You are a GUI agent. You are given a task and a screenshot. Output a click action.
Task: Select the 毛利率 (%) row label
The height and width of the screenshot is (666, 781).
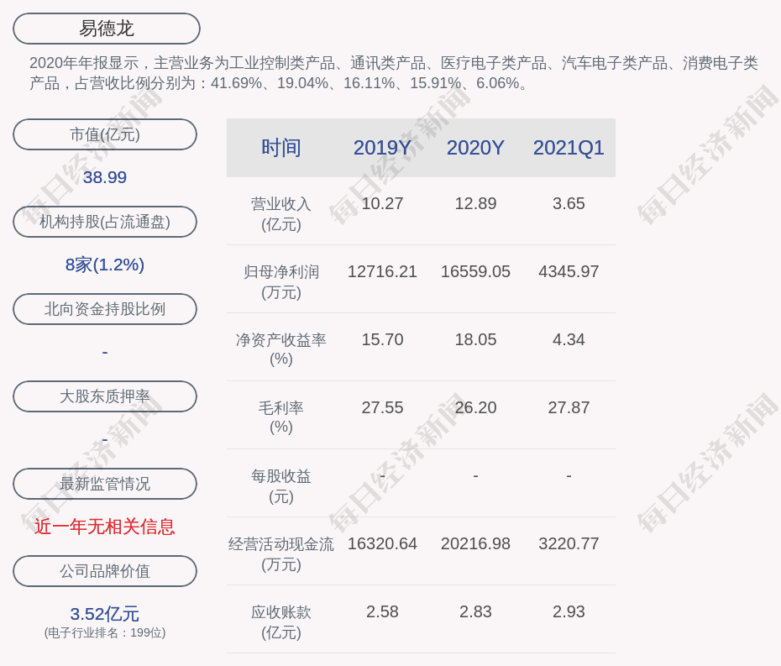pos(281,417)
